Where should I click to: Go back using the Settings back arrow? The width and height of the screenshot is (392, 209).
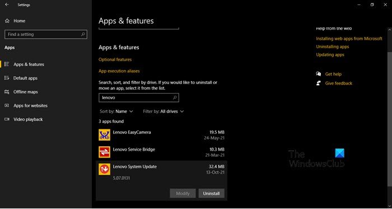[7, 4]
